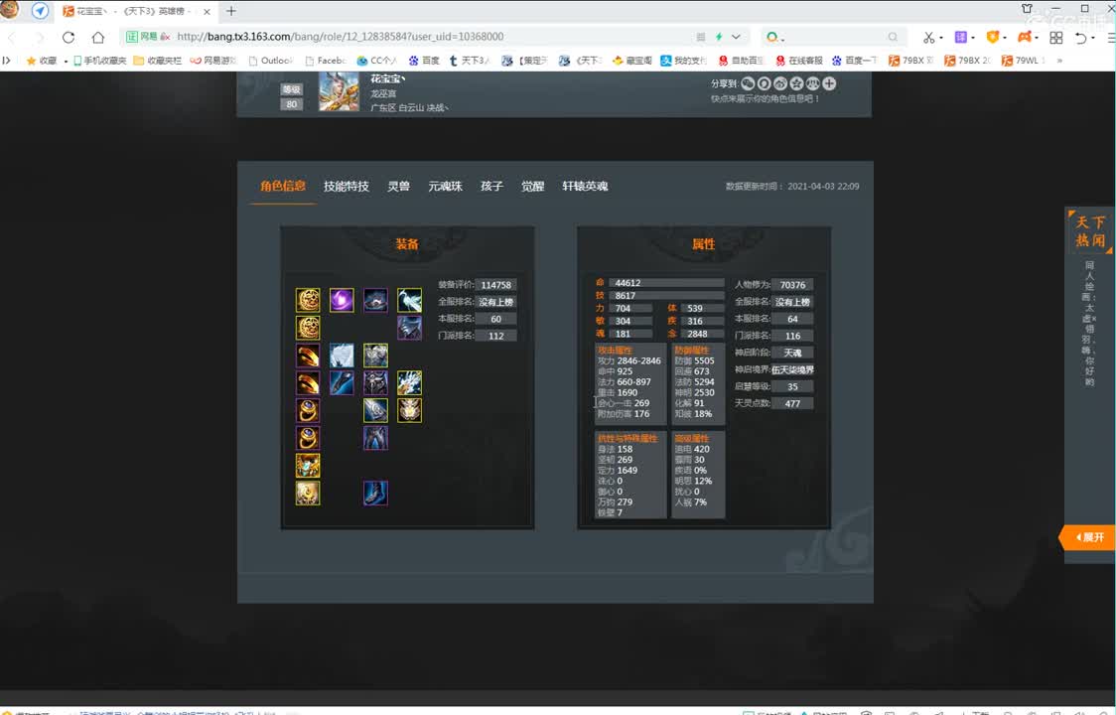Viewport: 1116px width, 715px height.
Task: Open the 百度 bookmark
Action: click(x=425, y=61)
